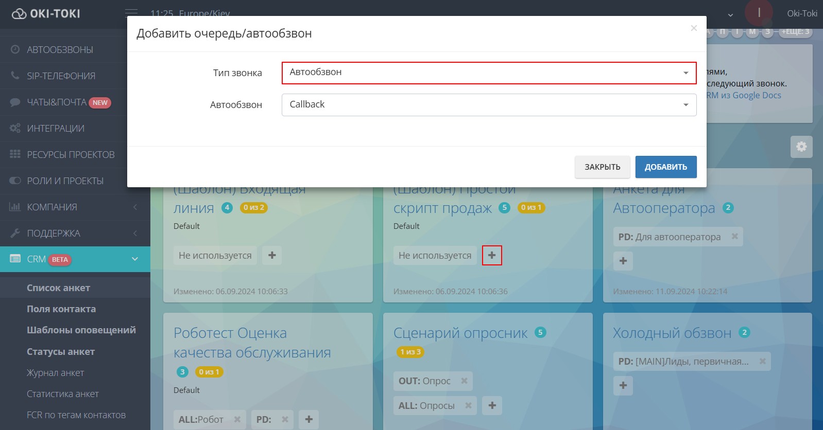Open the Автообзвон Callback dropdown
Screen dimensions: 823x430
click(489, 105)
